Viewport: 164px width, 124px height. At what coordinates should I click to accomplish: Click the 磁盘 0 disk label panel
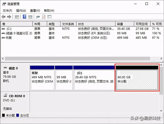[15, 77]
